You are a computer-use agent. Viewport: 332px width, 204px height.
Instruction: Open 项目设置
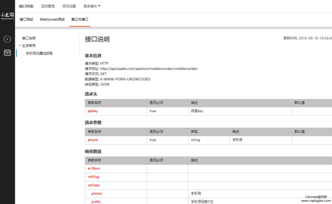coord(69,6)
